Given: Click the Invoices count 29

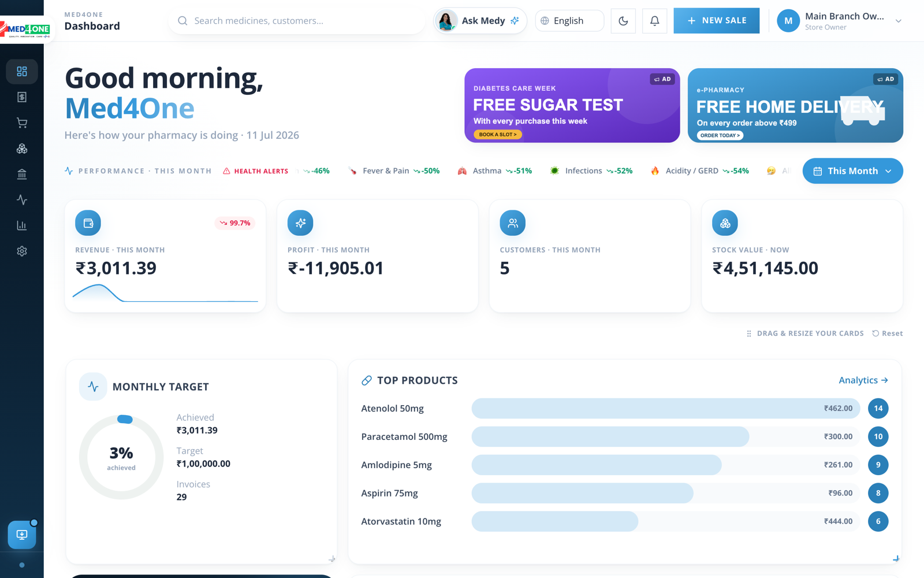Looking at the screenshot, I should click(x=181, y=497).
